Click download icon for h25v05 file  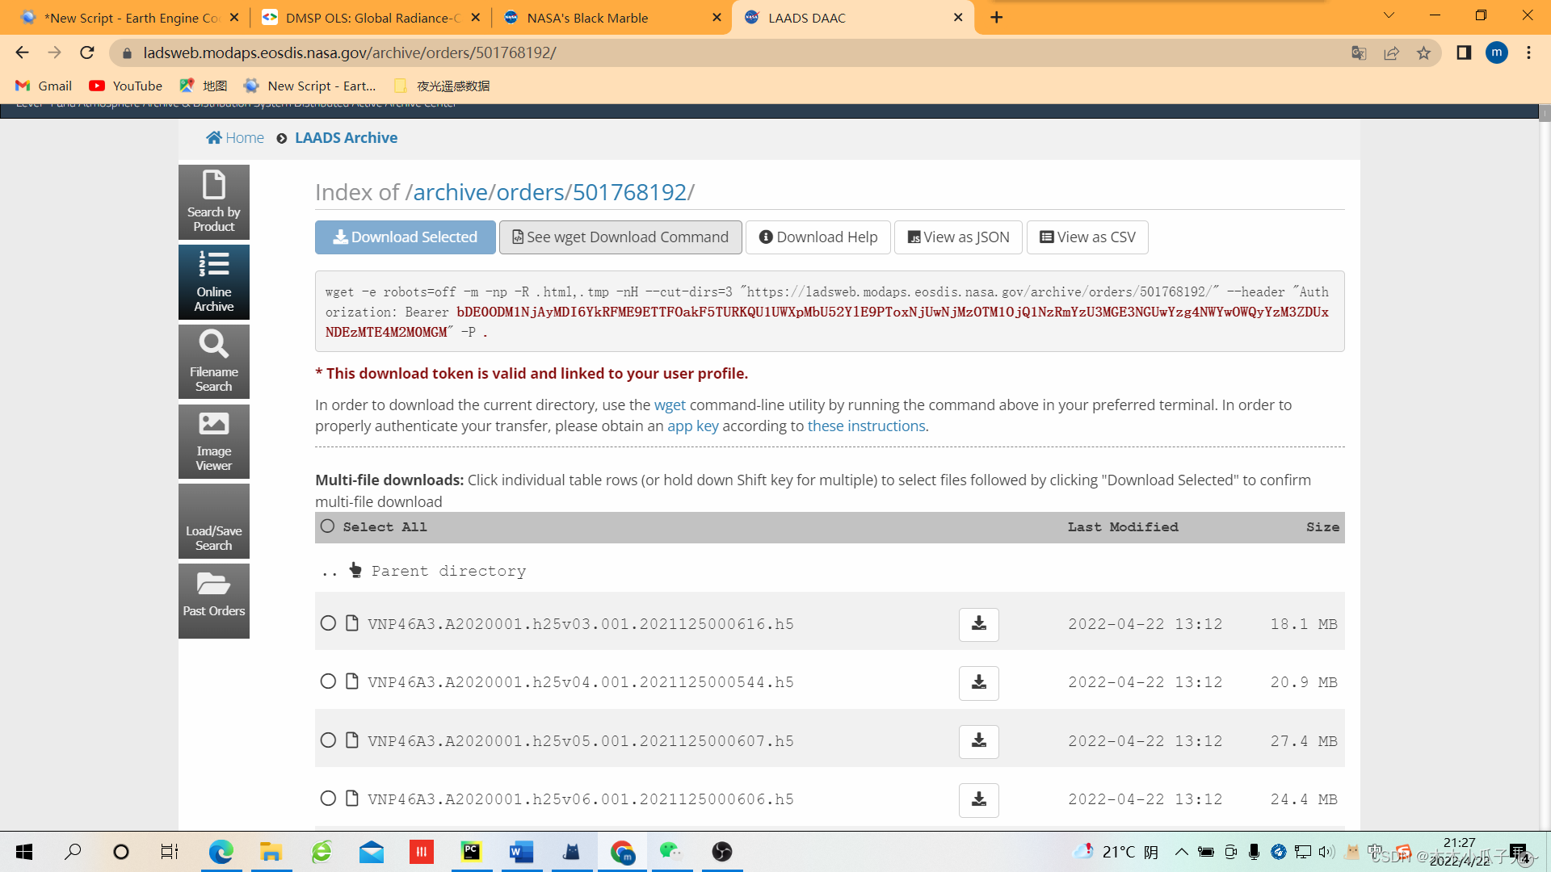click(x=978, y=741)
